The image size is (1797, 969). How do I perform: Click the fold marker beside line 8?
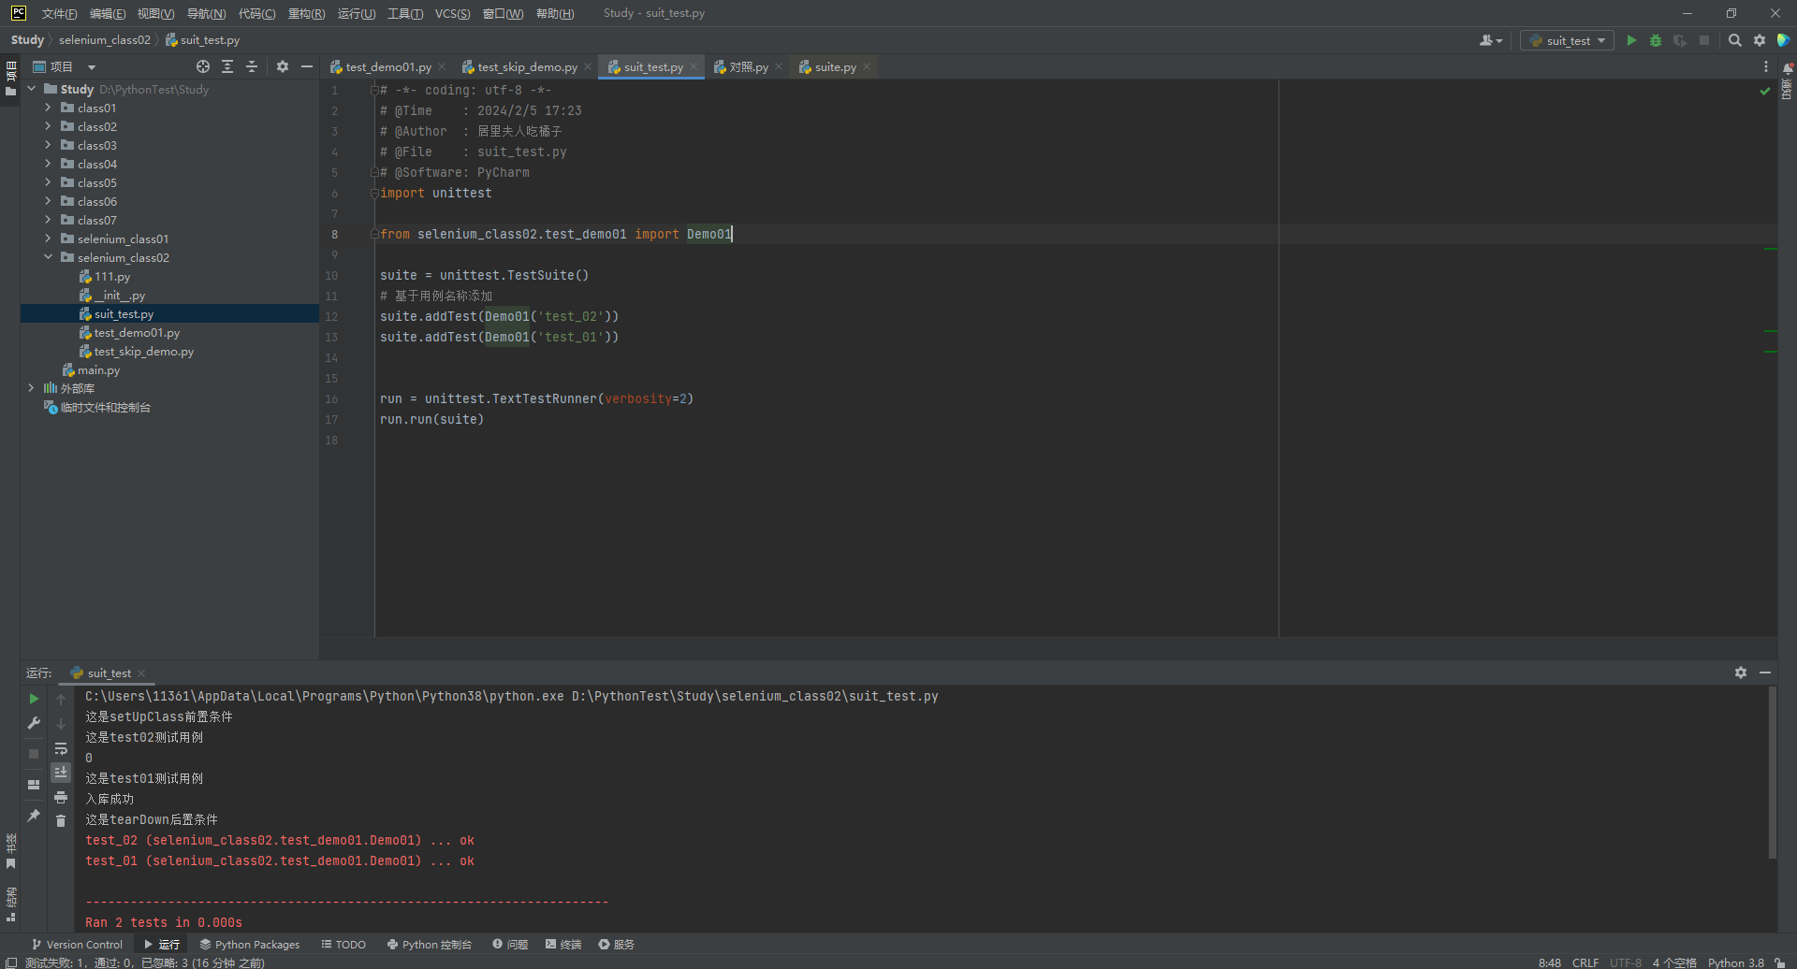coord(374,234)
